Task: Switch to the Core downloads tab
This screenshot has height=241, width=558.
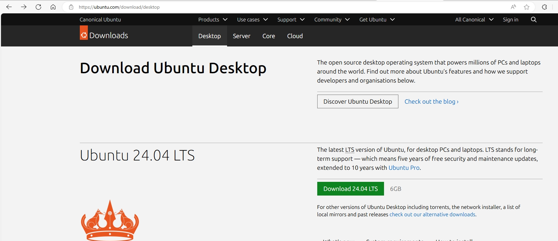Action: 269,36
